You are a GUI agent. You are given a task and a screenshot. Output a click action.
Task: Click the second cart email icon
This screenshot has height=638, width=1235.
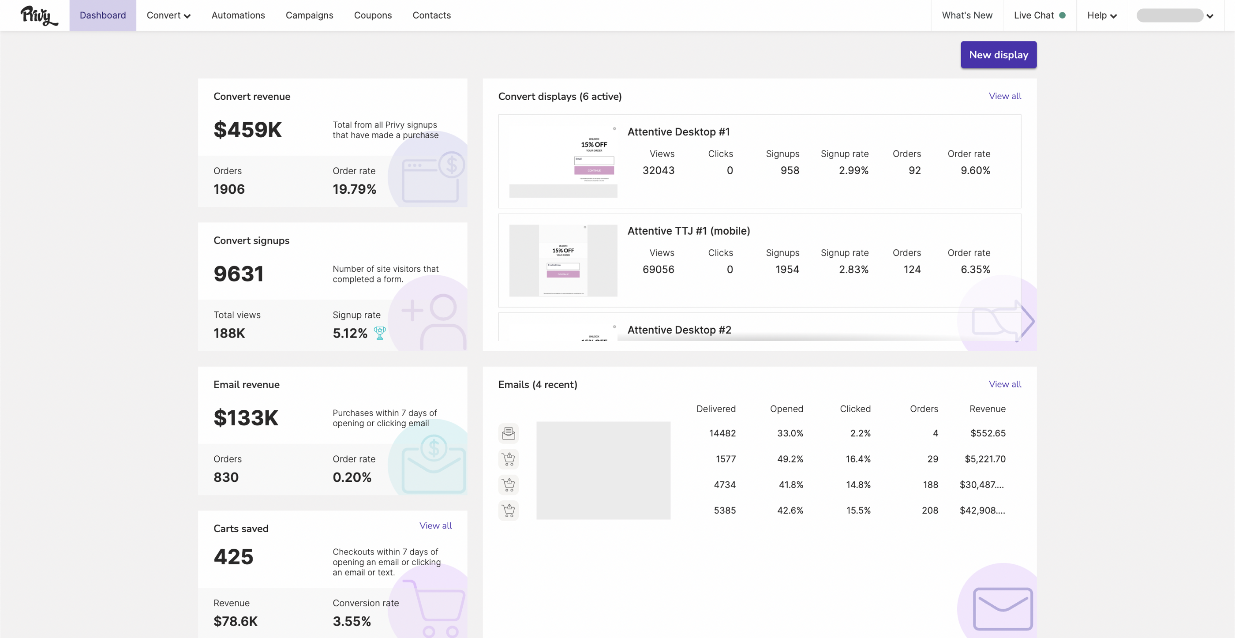(508, 484)
